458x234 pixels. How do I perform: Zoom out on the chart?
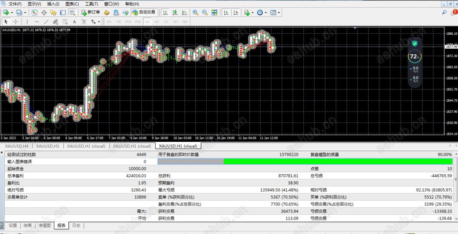point(205,13)
